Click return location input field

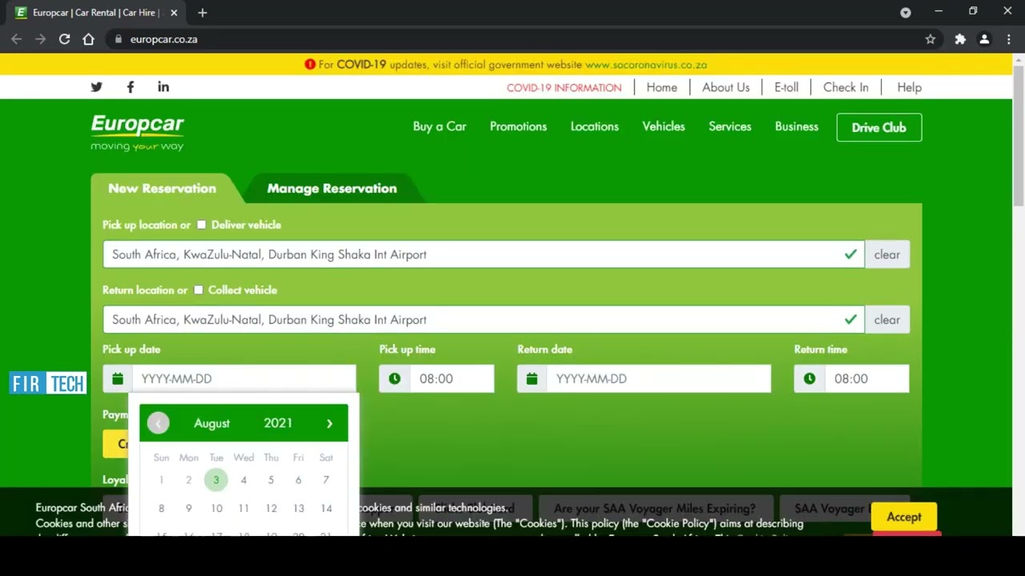click(x=483, y=319)
